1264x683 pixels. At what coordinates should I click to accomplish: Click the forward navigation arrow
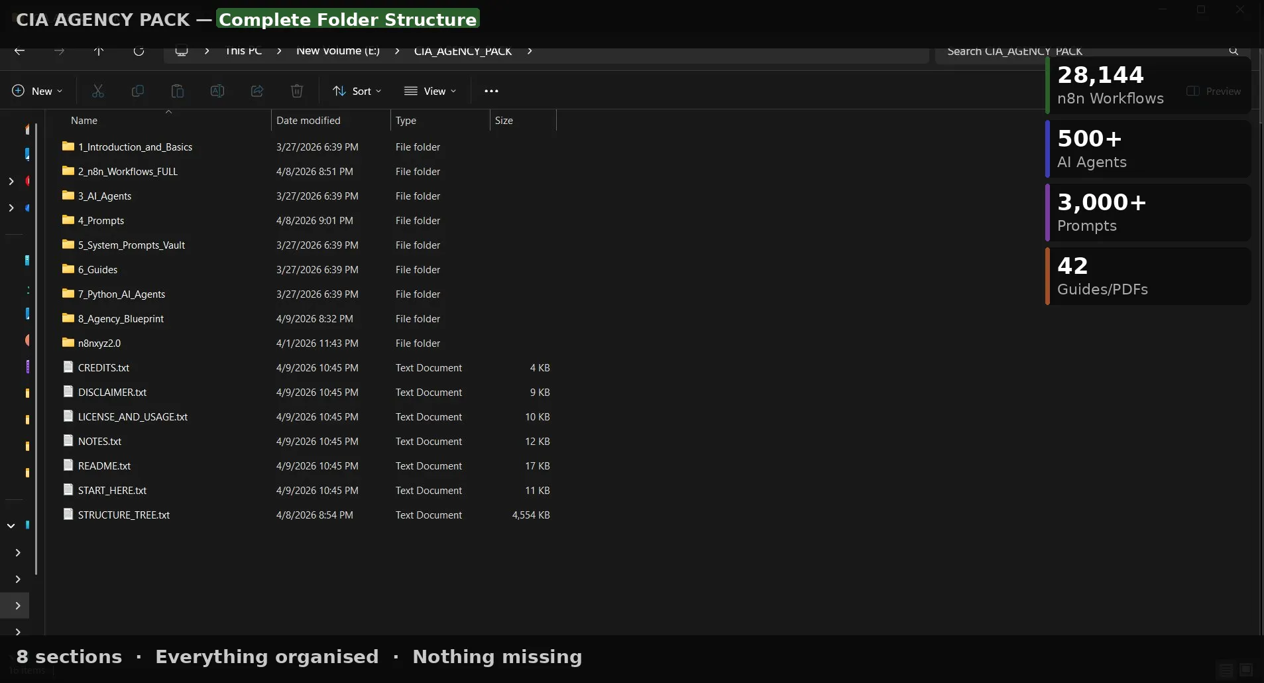(59, 51)
